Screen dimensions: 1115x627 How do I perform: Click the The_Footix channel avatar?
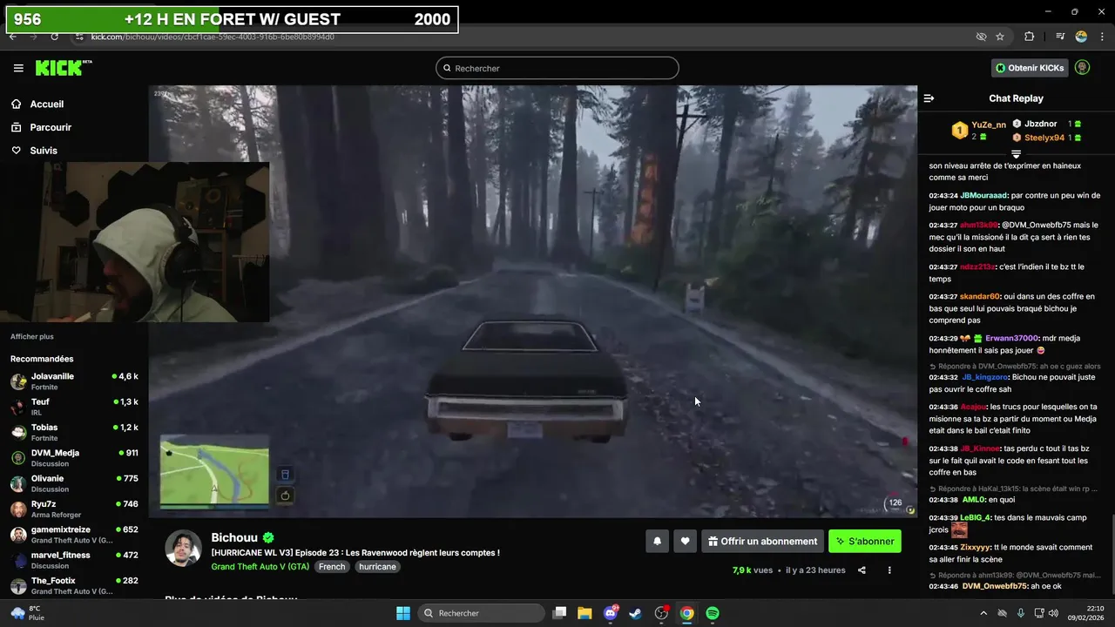pos(18,585)
